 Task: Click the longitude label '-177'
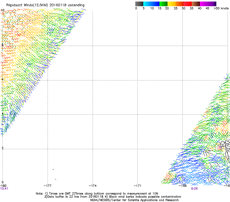(x=48, y=186)
